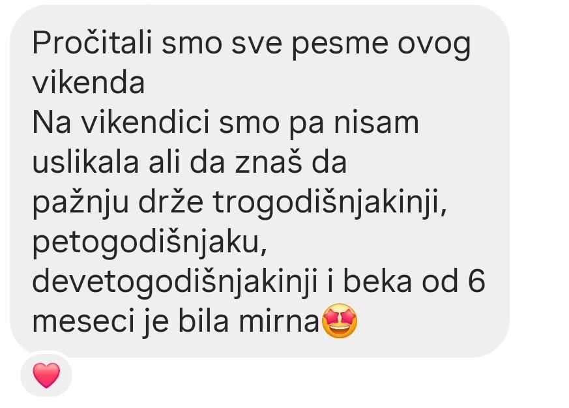Click the word "uslikala" in the message

tap(85, 162)
